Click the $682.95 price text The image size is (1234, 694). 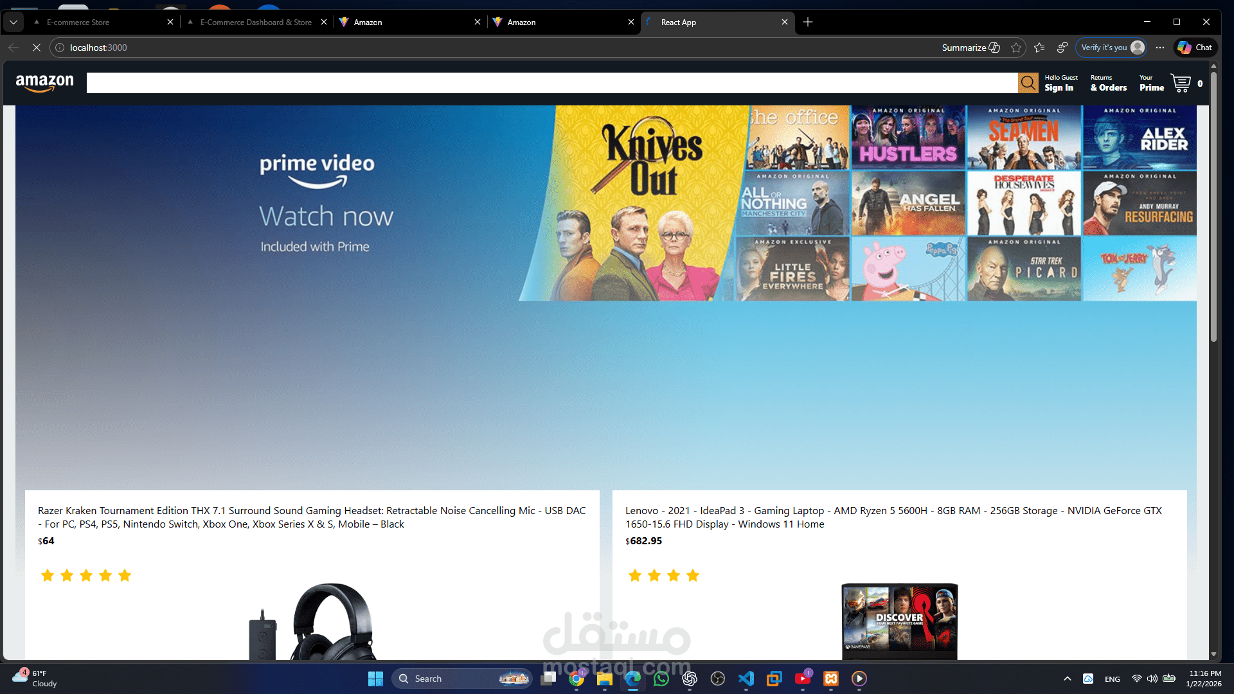pos(643,541)
